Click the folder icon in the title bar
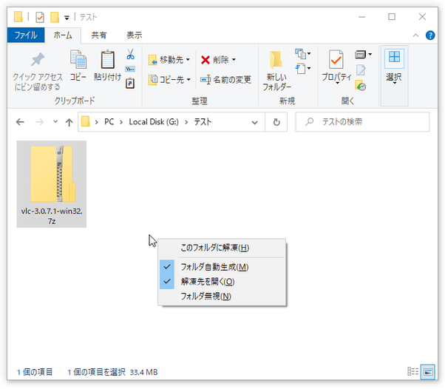 tap(18, 17)
